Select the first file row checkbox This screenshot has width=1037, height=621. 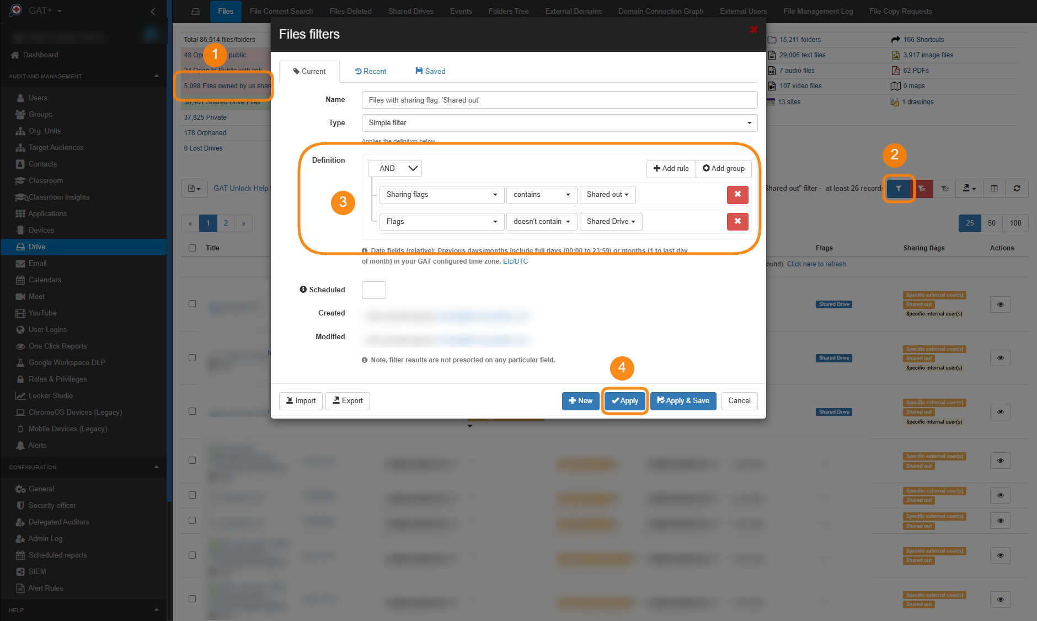(192, 303)
